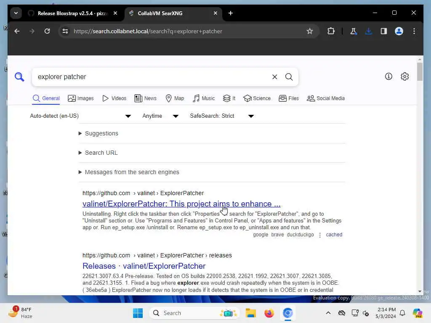Open Chrome's three-dot menu
This screenshot has width=431, height=323.
tap(414, 31)
